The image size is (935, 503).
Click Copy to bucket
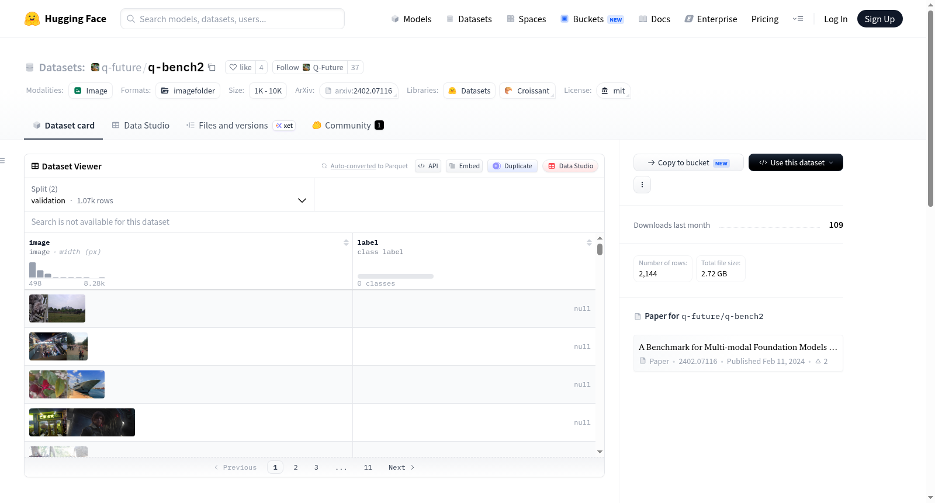(688, 162)
